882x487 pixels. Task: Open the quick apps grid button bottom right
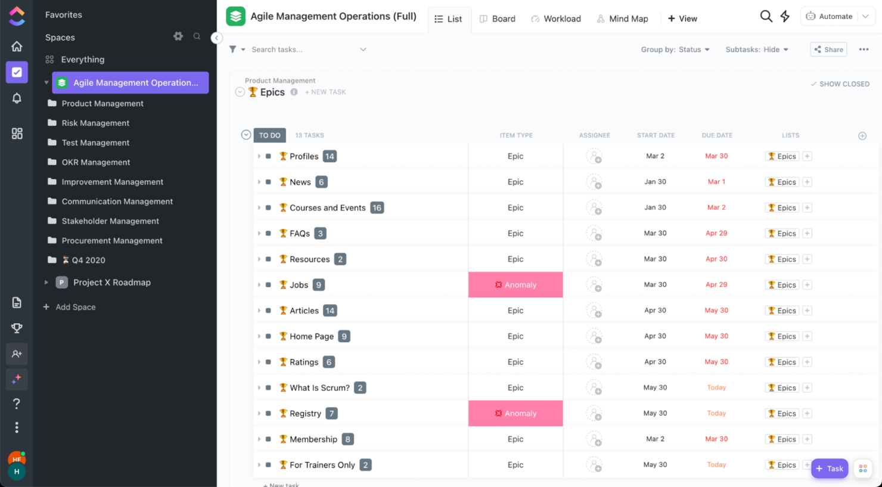point(862,469)
